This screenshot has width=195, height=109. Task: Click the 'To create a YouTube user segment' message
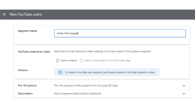tap(110, 72)
